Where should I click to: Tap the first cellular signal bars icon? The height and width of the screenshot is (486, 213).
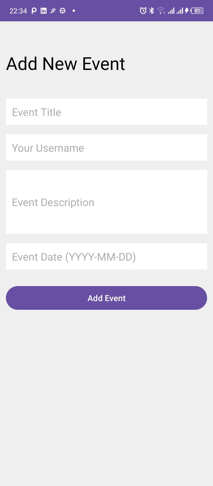[171, 11]
